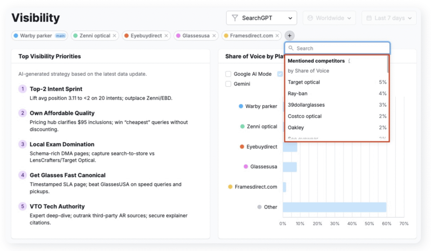Click the info icon beside Mentioned competitors
This screenshot has width=431, height=251.
349,61
